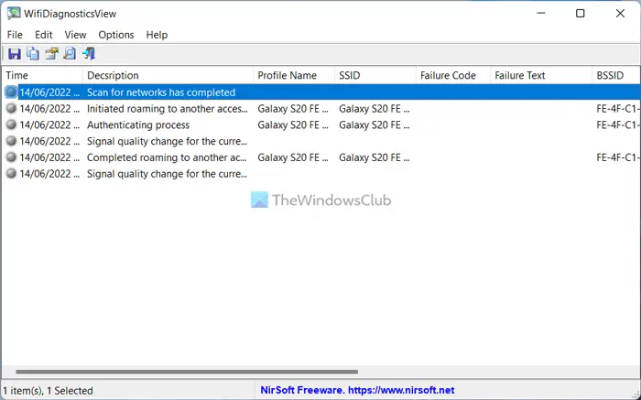Maximize the WifiDiagnosticsView window
This screenshot has height=400, width=641.
tap(580, 14)
